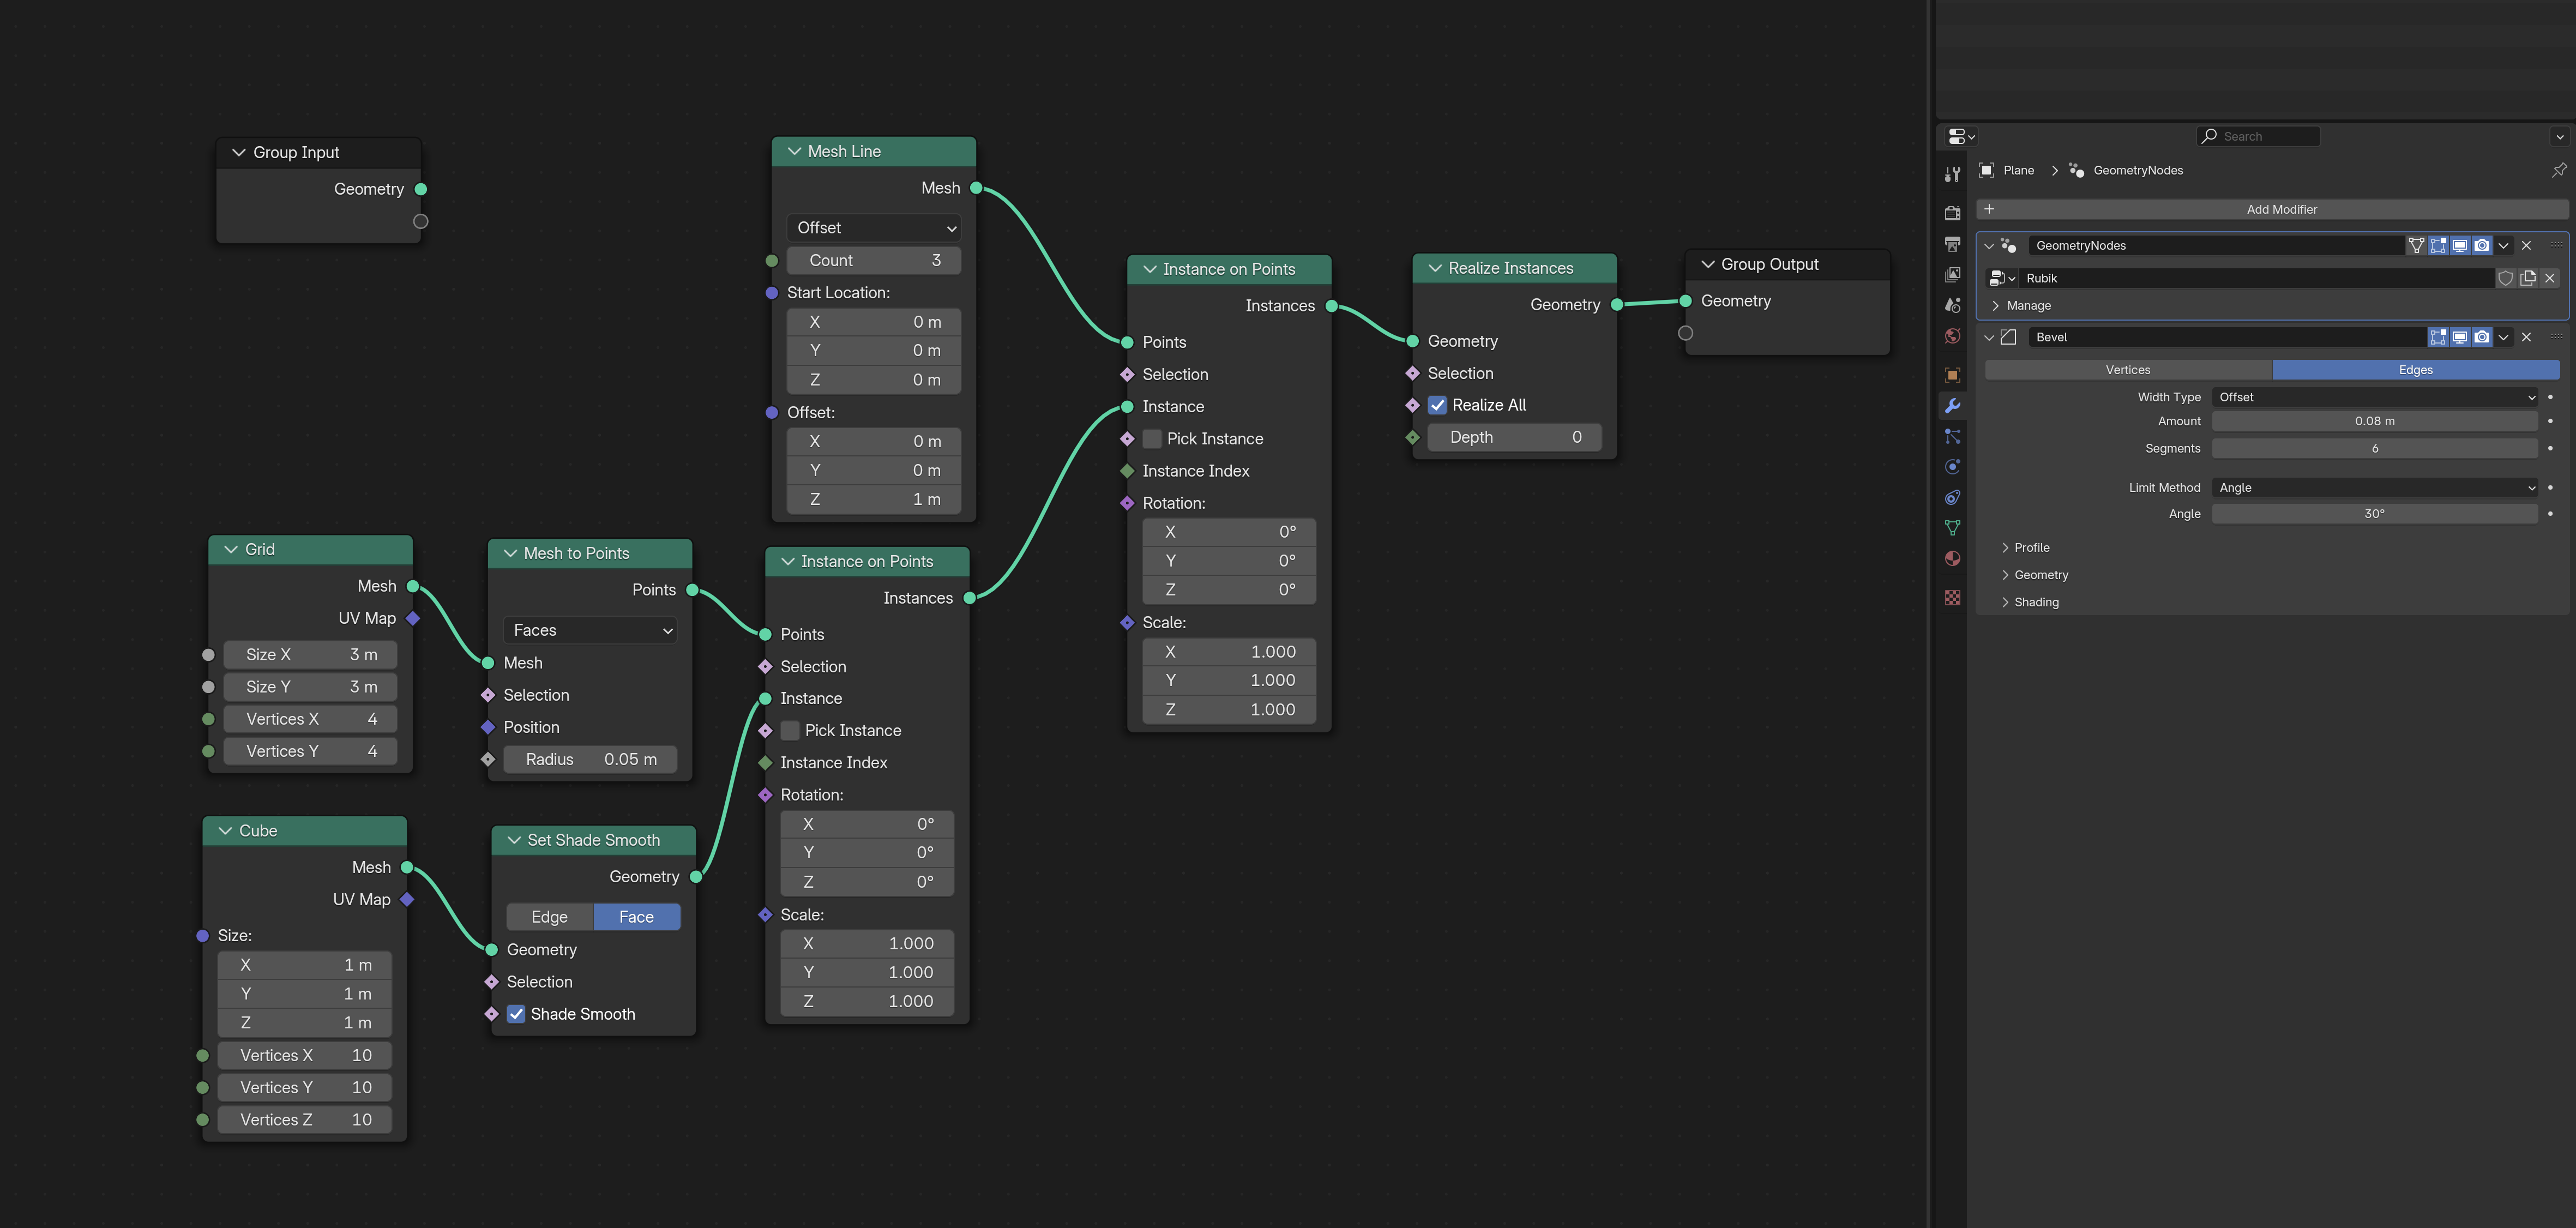This screenshot has height=1228, width=2576.
Task: Toggle Bevel render visibility
Action: click(2482, 337)
